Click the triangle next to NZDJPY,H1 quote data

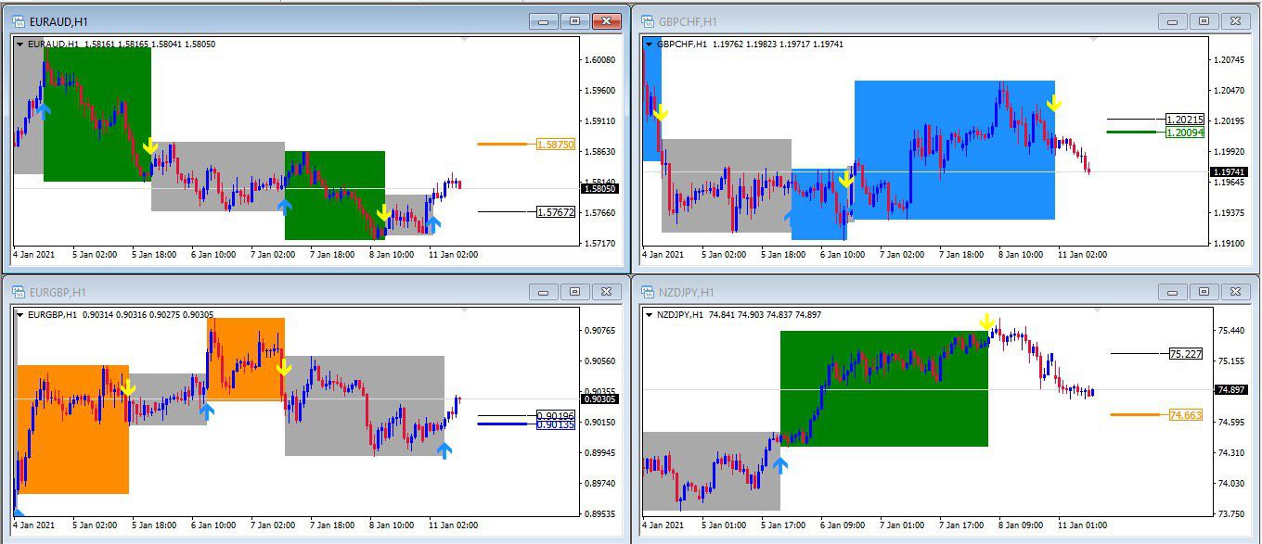648,316
